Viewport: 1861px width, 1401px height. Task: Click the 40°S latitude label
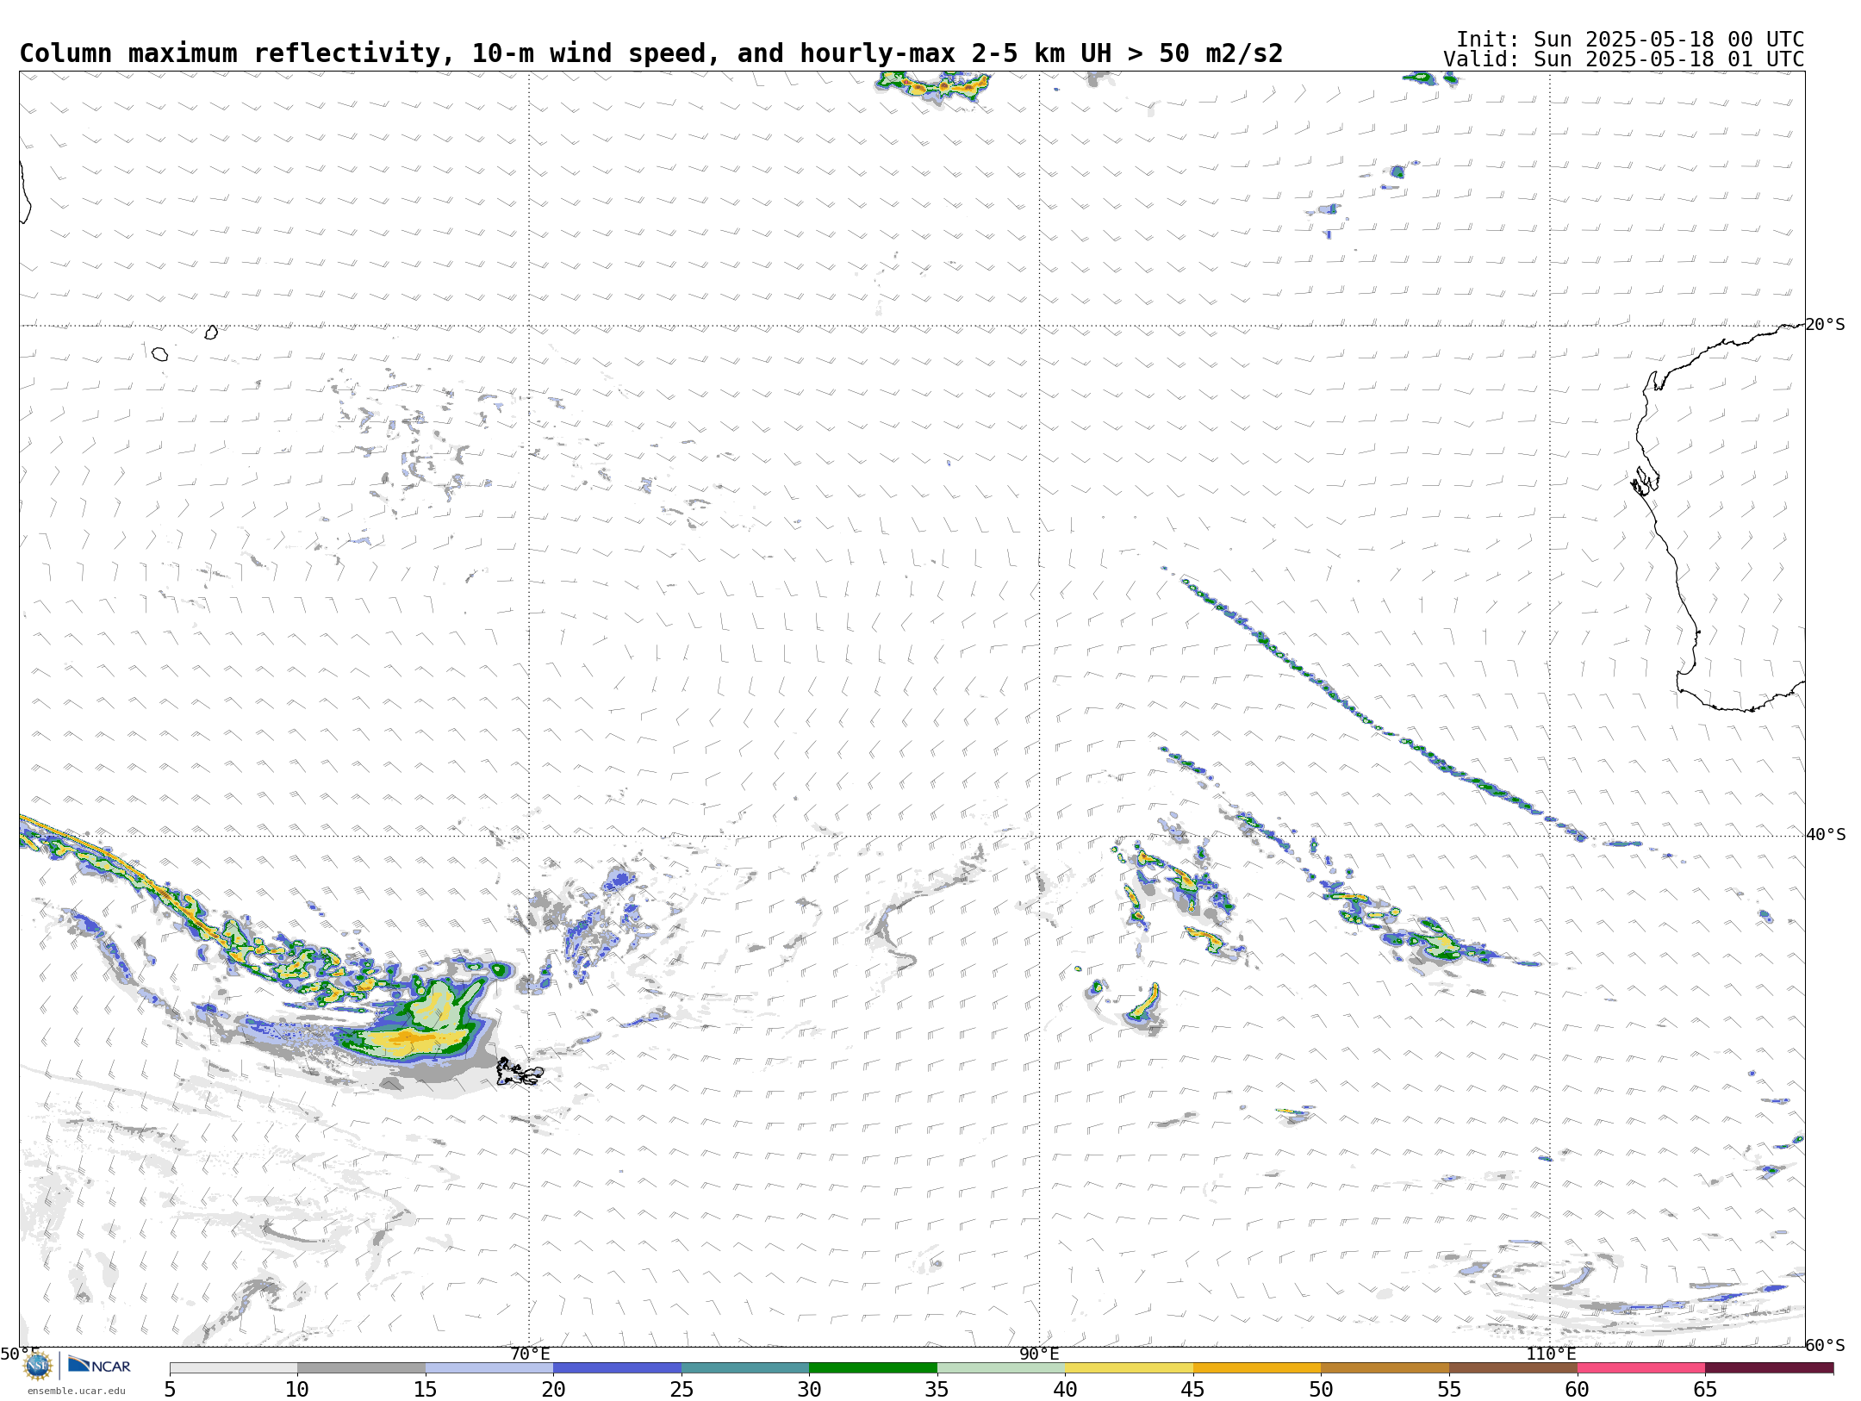tap(1826, 835)
